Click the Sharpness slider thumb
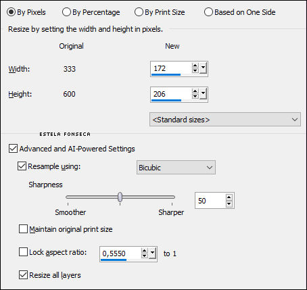307x290 pixels. [120, 197]
